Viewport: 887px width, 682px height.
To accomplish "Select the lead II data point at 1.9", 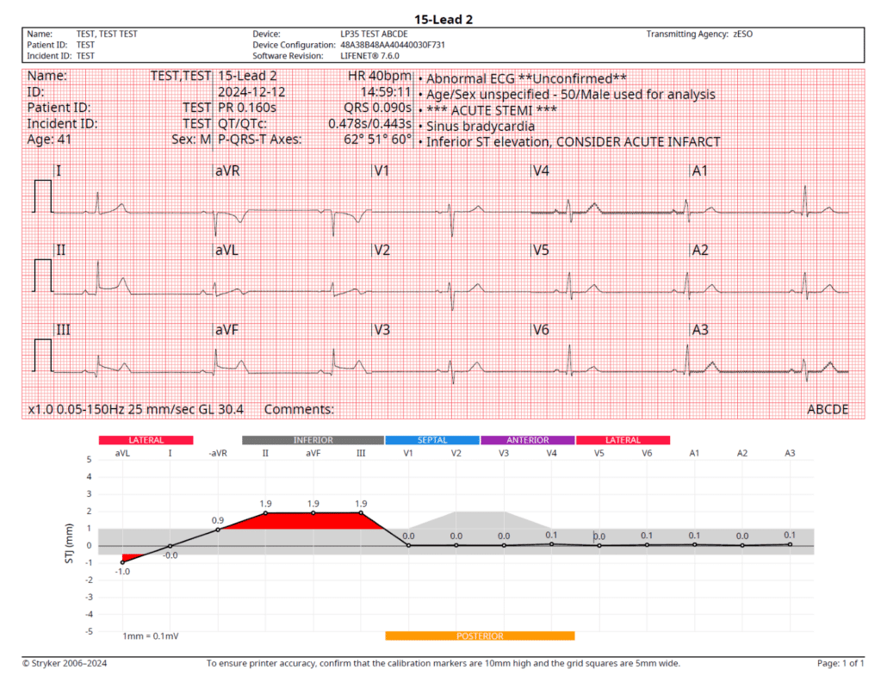I will (x=265, y=513).
